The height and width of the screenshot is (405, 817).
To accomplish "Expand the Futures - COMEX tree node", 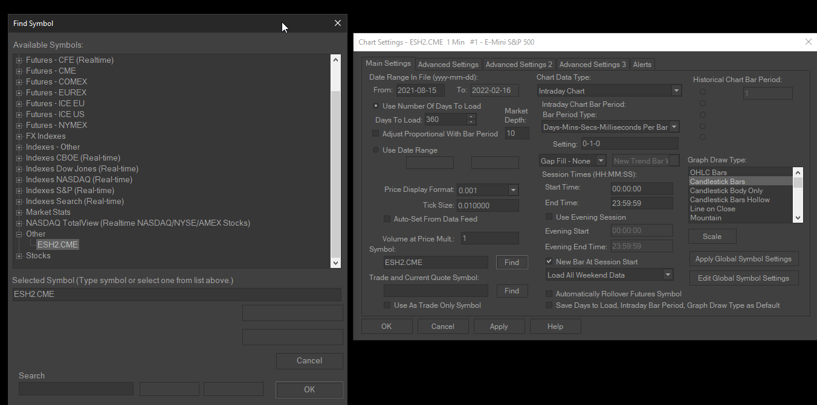I will (x=19, y=82).
